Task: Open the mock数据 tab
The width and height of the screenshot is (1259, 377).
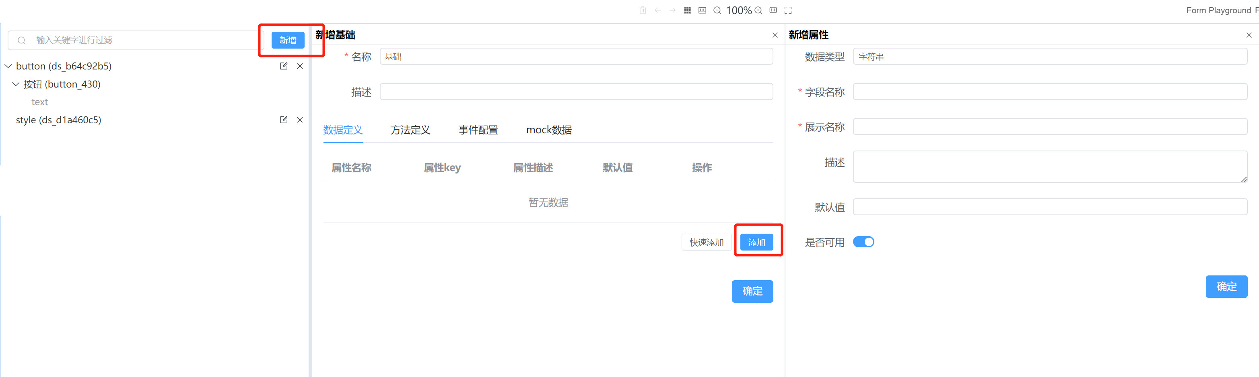Action: [548, 130]
